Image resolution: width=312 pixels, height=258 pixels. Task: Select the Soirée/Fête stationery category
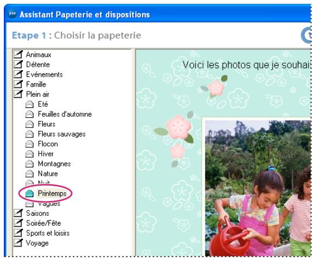[44, 223]
